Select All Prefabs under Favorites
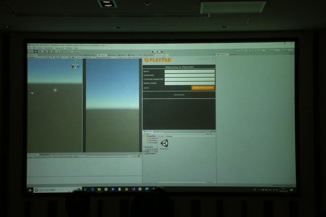This screenshot has width=326, height=217. pyautogui.click(x=153, y=143)
